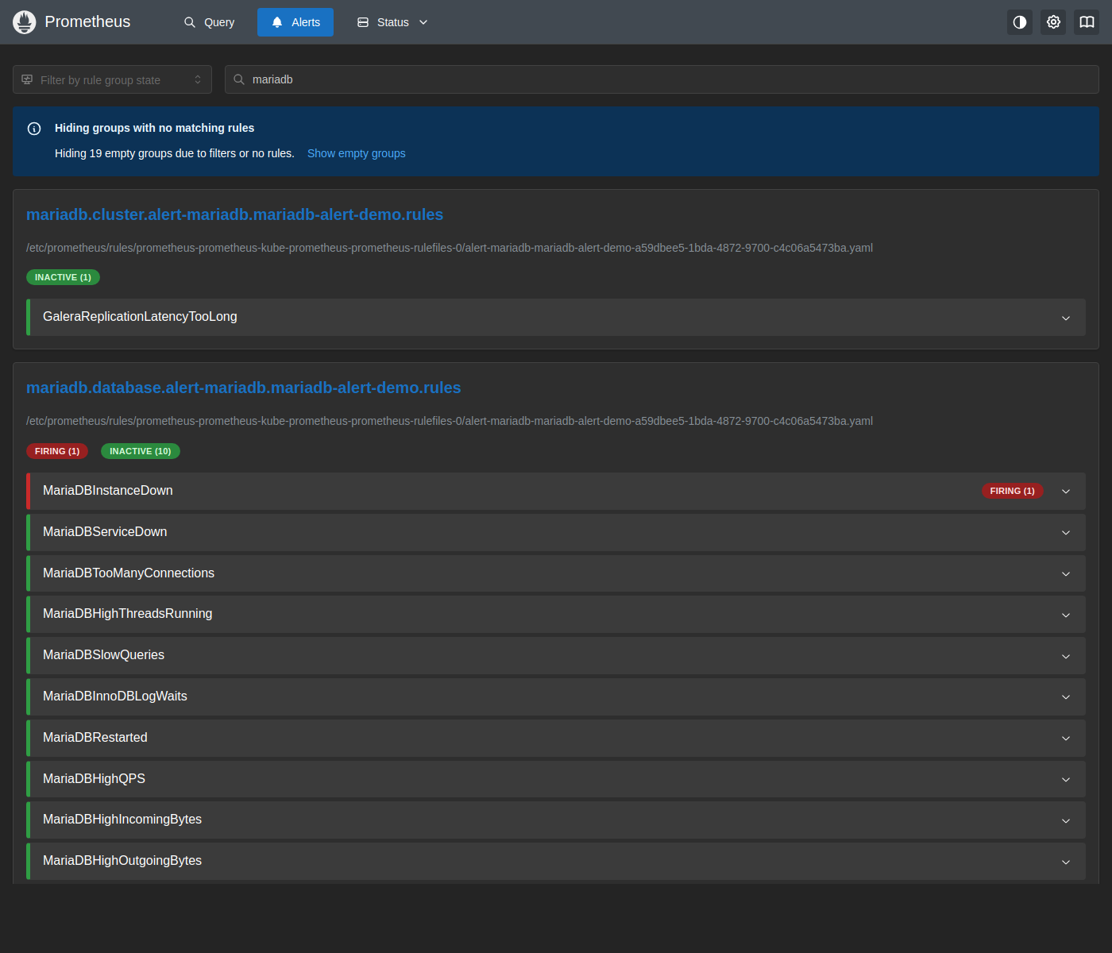Open settings via the gear icon
The image size is (1112, 953).
click(x=1053, y=22)
